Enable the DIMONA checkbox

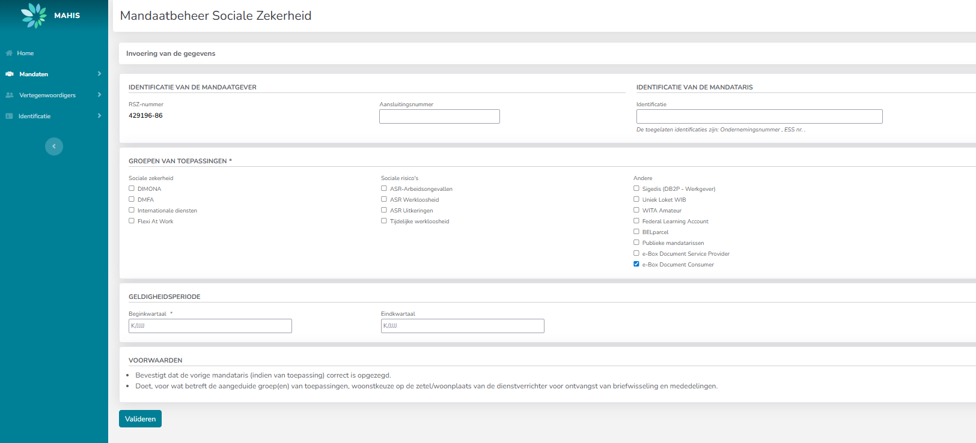[132, 188]
